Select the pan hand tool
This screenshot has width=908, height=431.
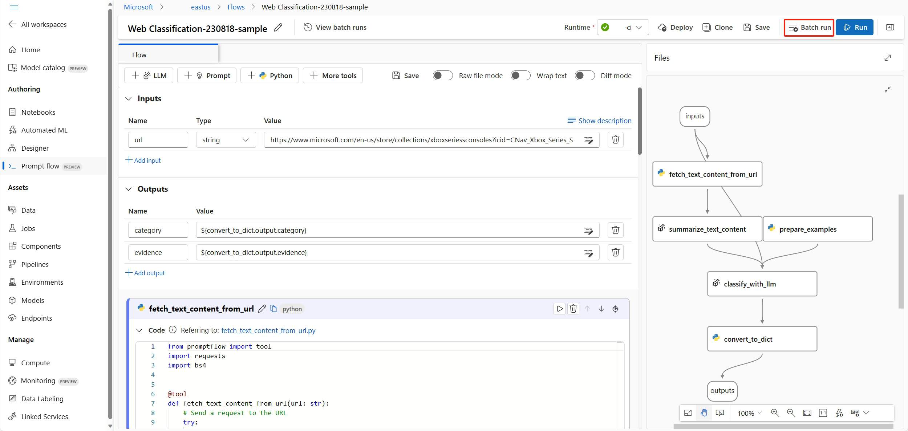tap(704, 413)
